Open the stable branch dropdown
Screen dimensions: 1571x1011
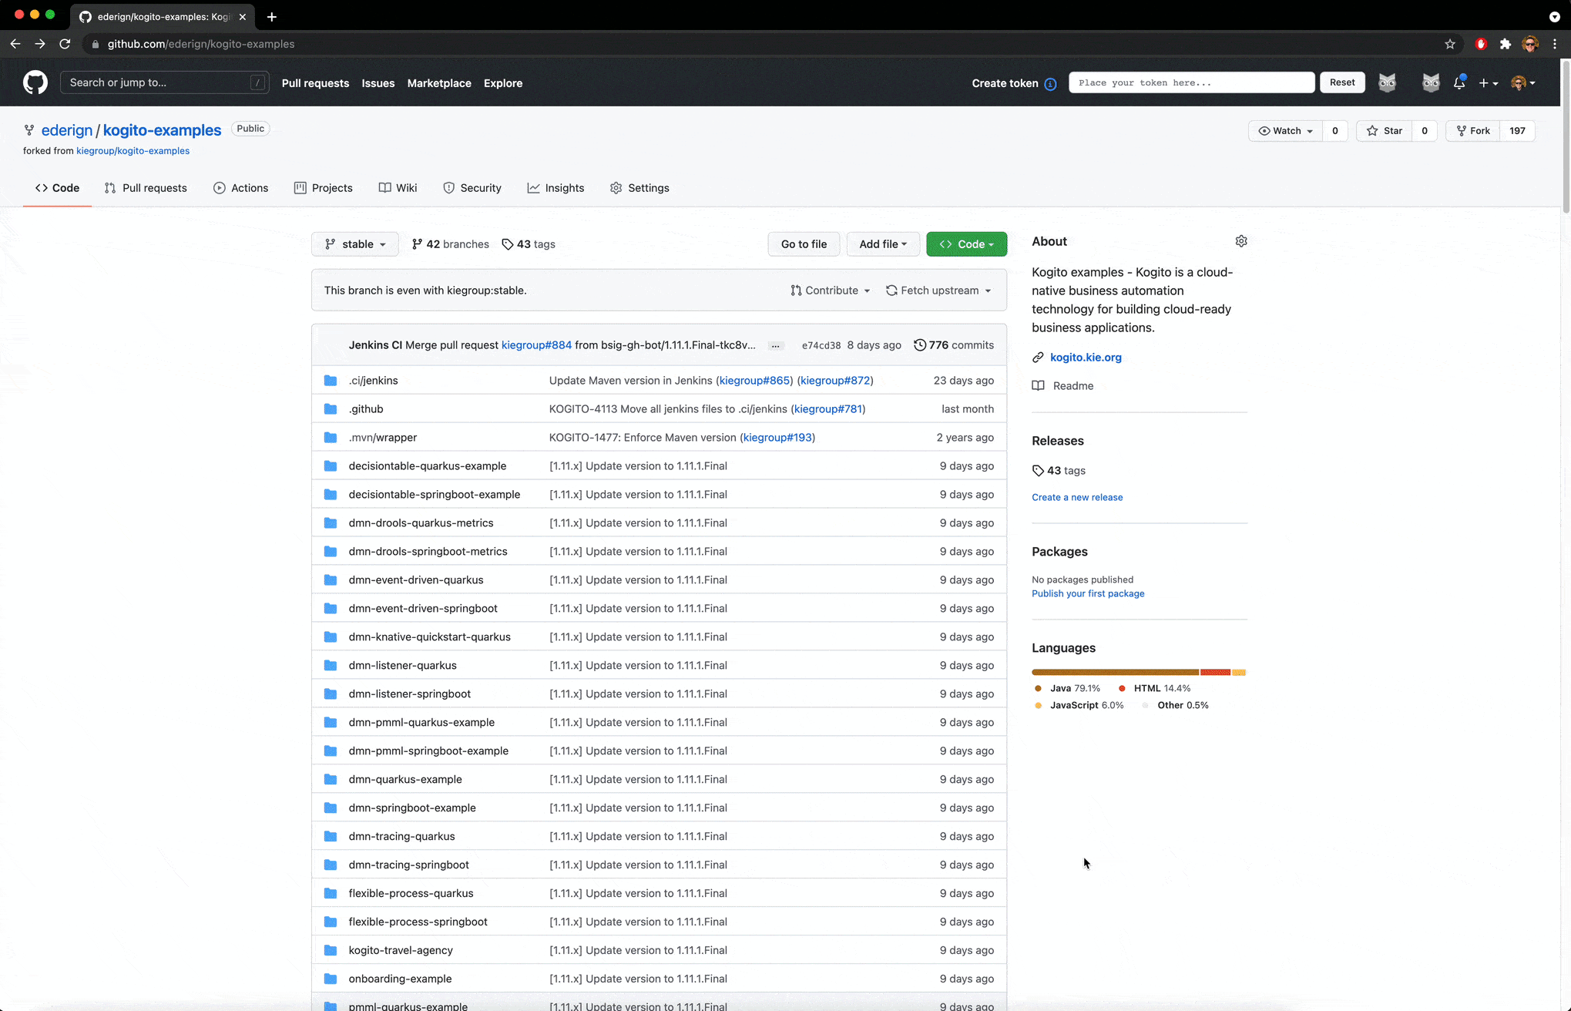(x=354, y=244)
